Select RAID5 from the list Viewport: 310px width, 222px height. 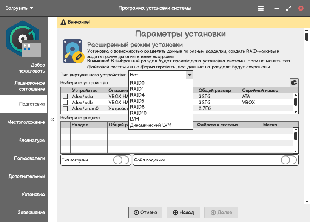click(x=161, y=101)
